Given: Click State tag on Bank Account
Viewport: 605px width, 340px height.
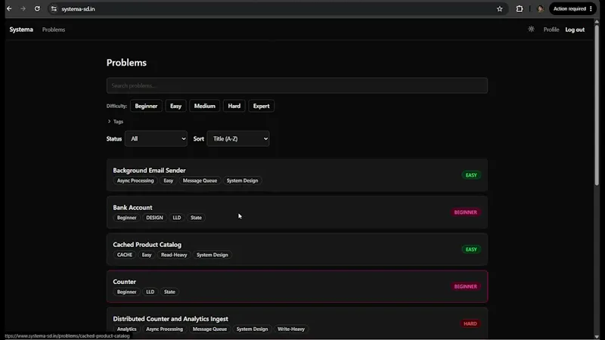Looking at the screenshot, I should (x=196, y=218).
